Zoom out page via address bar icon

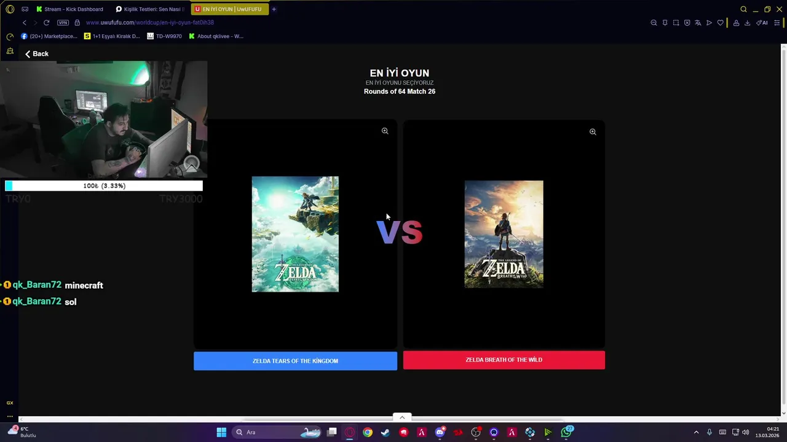(x=654, y=23)
